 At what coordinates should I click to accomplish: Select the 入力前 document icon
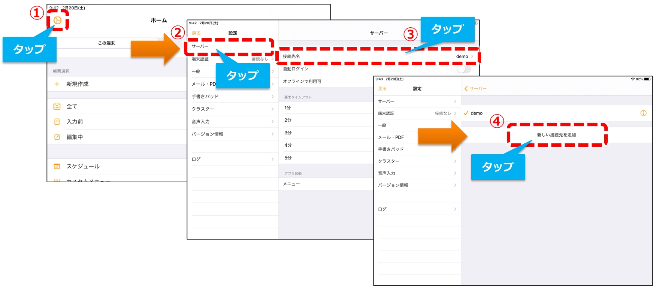pyautogui.click(x=57, y=122)
